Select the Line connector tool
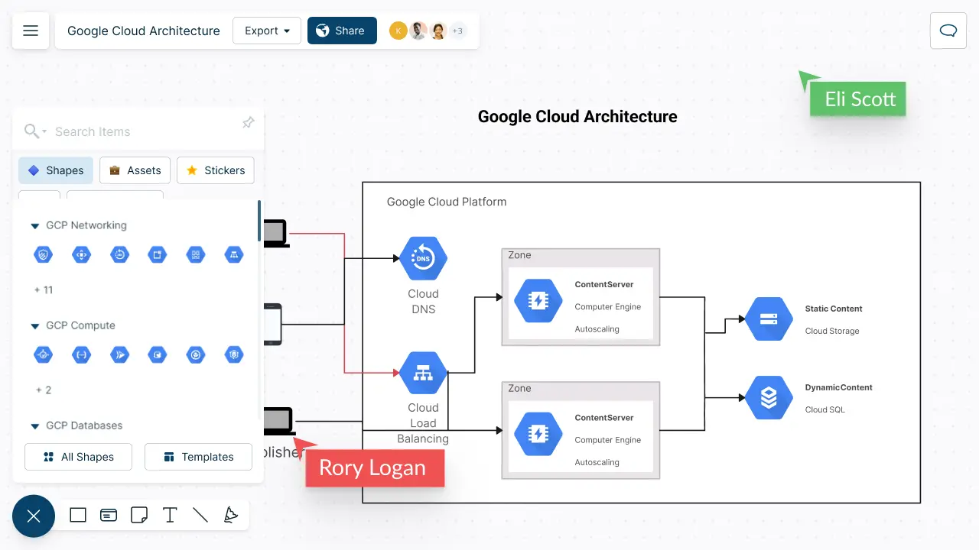The height and width of the screenshot is (550, 979). point(200,515)
